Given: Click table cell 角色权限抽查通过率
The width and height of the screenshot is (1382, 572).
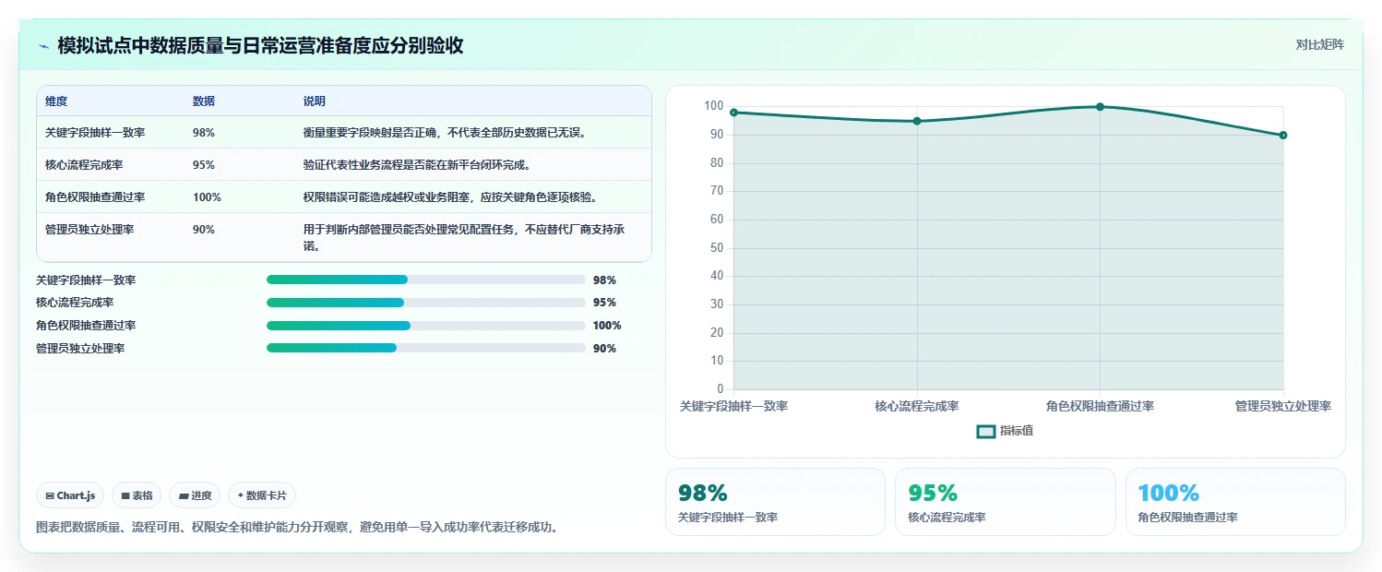Looking at the screenshot, I should 95,197.
